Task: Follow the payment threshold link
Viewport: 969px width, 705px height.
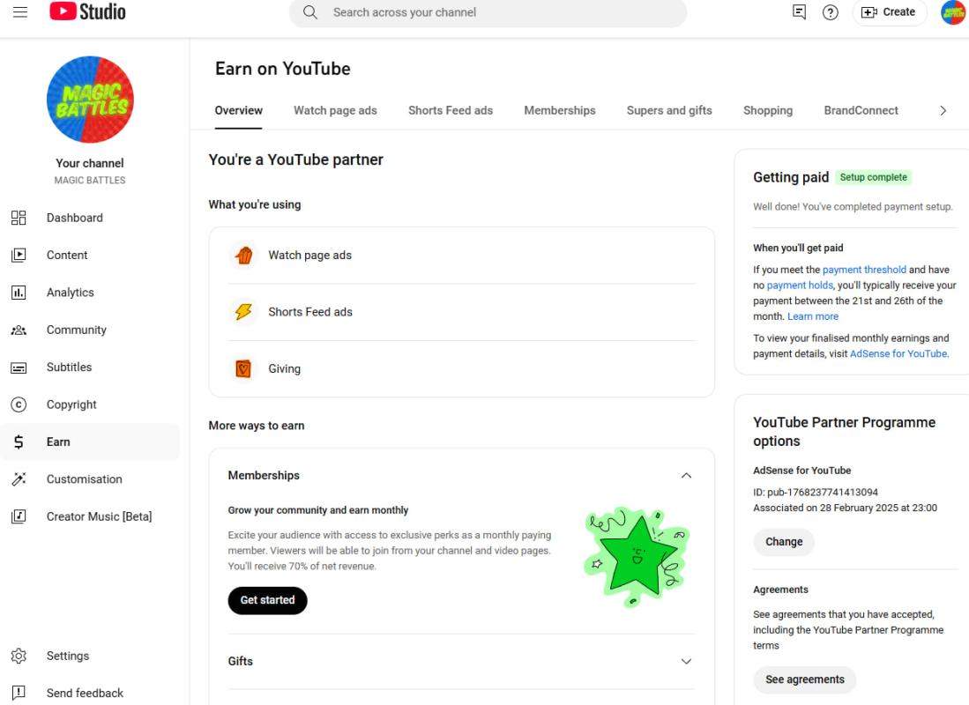Action: click(864, 270)
